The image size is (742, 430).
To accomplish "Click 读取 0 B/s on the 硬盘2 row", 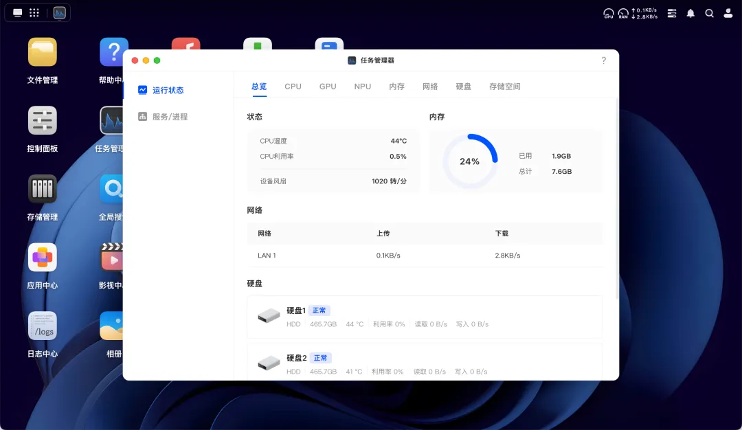I will coord(429,372).
